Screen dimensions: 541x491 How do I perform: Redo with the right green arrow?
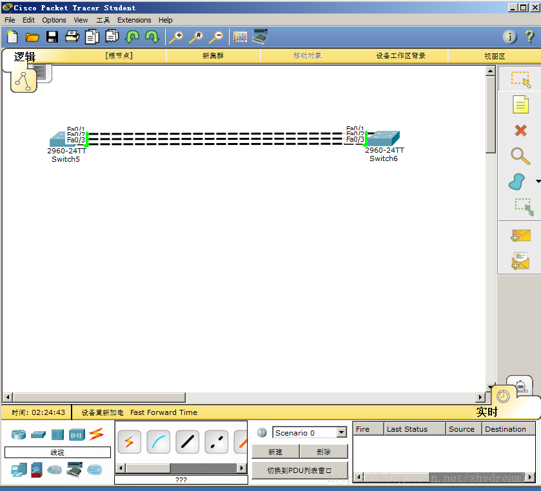pyautogui.click(x=152, y=37)
